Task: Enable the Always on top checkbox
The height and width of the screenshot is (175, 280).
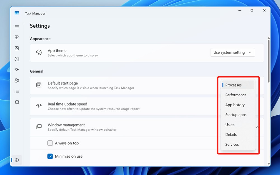Action: tap(50, 143)
